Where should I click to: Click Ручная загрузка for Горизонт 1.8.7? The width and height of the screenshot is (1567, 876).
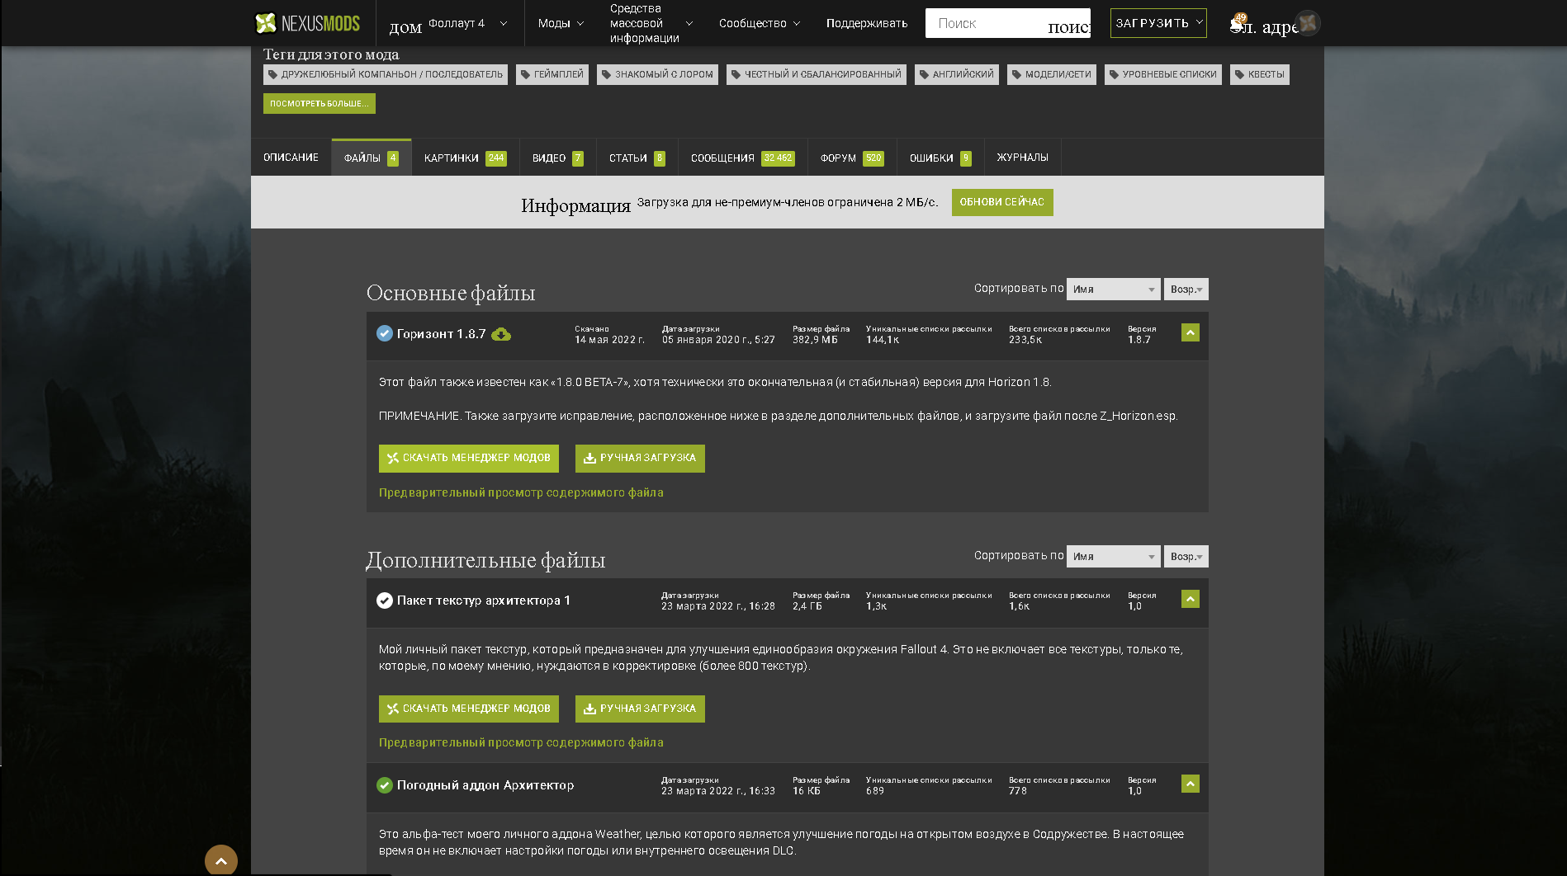pyautogui.click(x=640, y=459)
